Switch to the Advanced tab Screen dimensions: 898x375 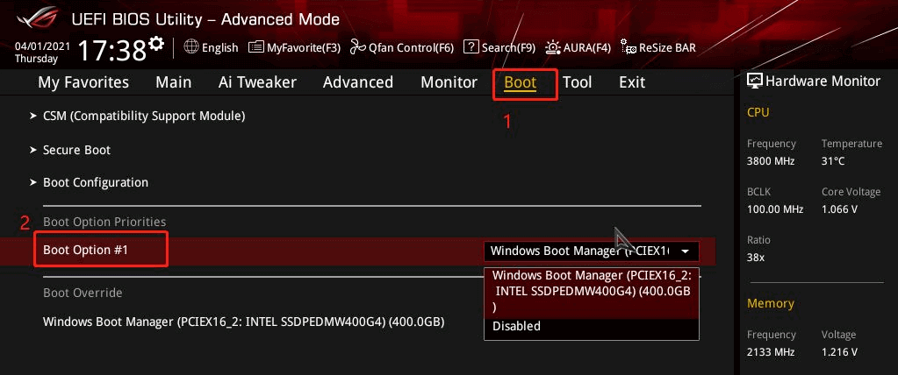358,82
